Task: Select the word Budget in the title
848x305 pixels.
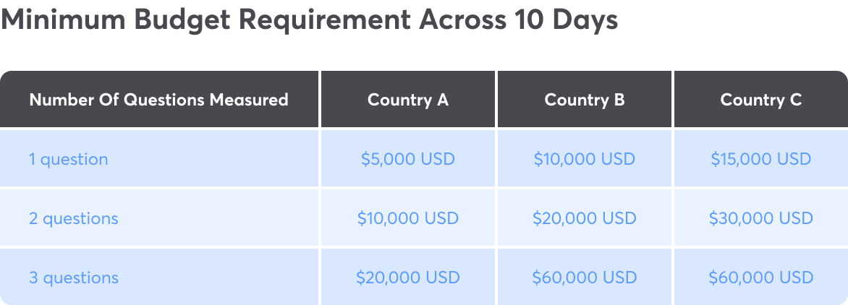Action: point(181,22)
